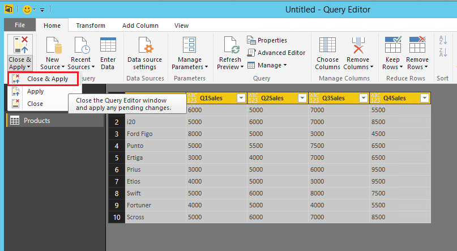
Task: Select Close & Apply from dropdown menu
Action: point(48,79)
